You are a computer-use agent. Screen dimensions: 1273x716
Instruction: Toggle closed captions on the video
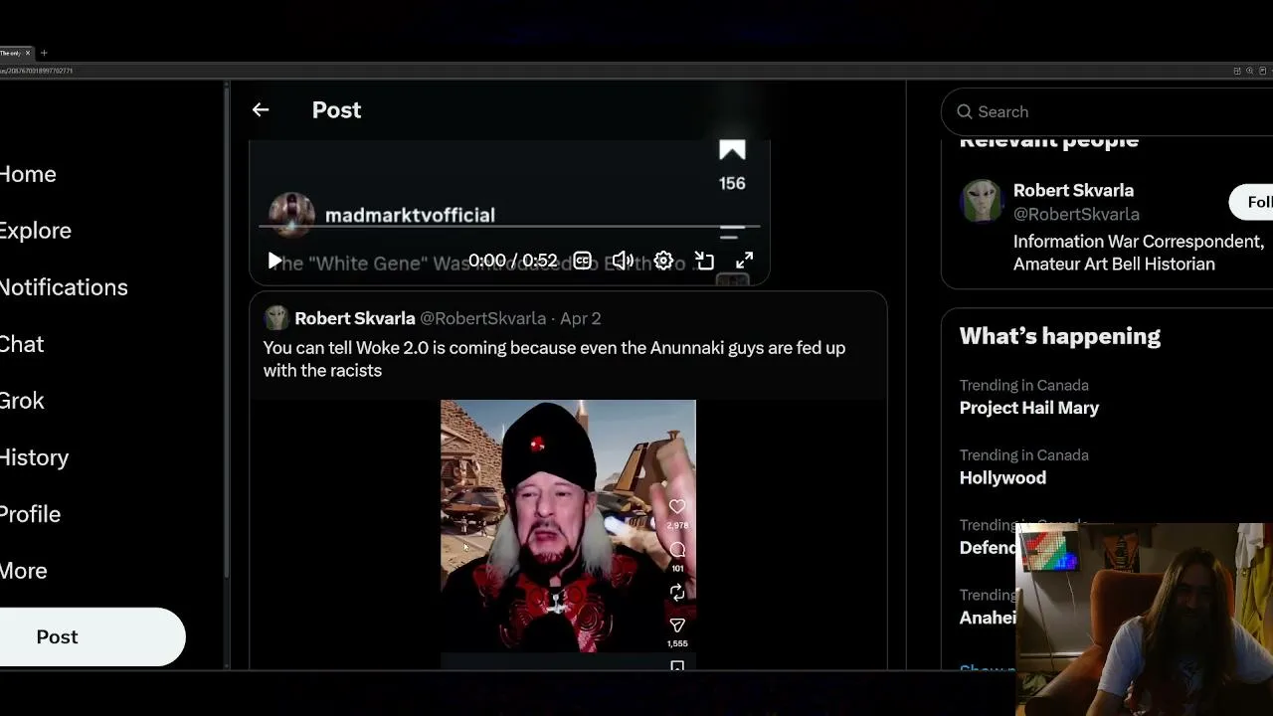[x=583, y=262]
